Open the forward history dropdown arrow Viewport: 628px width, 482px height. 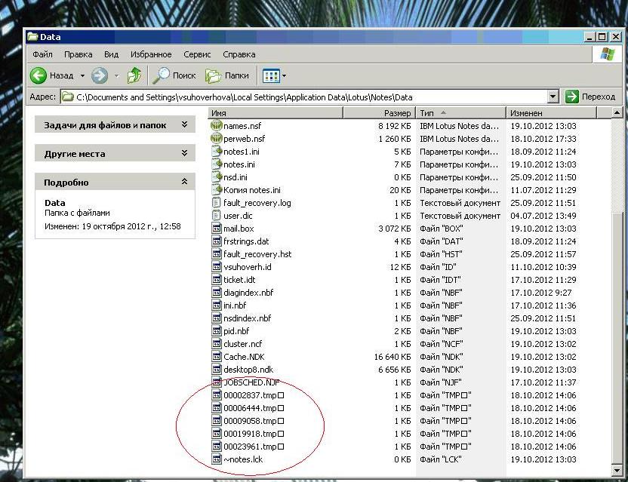pos(116,75)
